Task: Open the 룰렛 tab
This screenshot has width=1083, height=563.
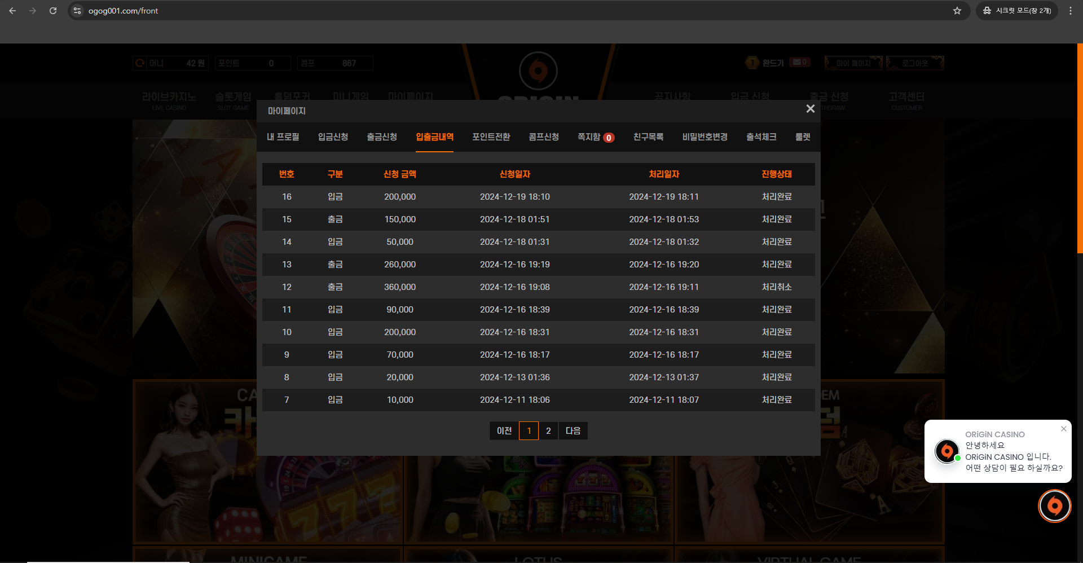Action: [803, 137]
